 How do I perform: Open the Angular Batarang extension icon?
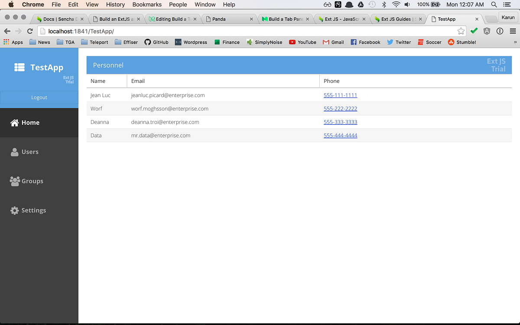(x=487, y=31)
